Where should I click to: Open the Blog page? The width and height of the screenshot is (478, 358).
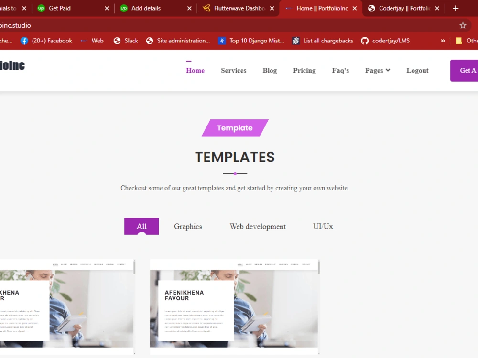tap(270, 70)
